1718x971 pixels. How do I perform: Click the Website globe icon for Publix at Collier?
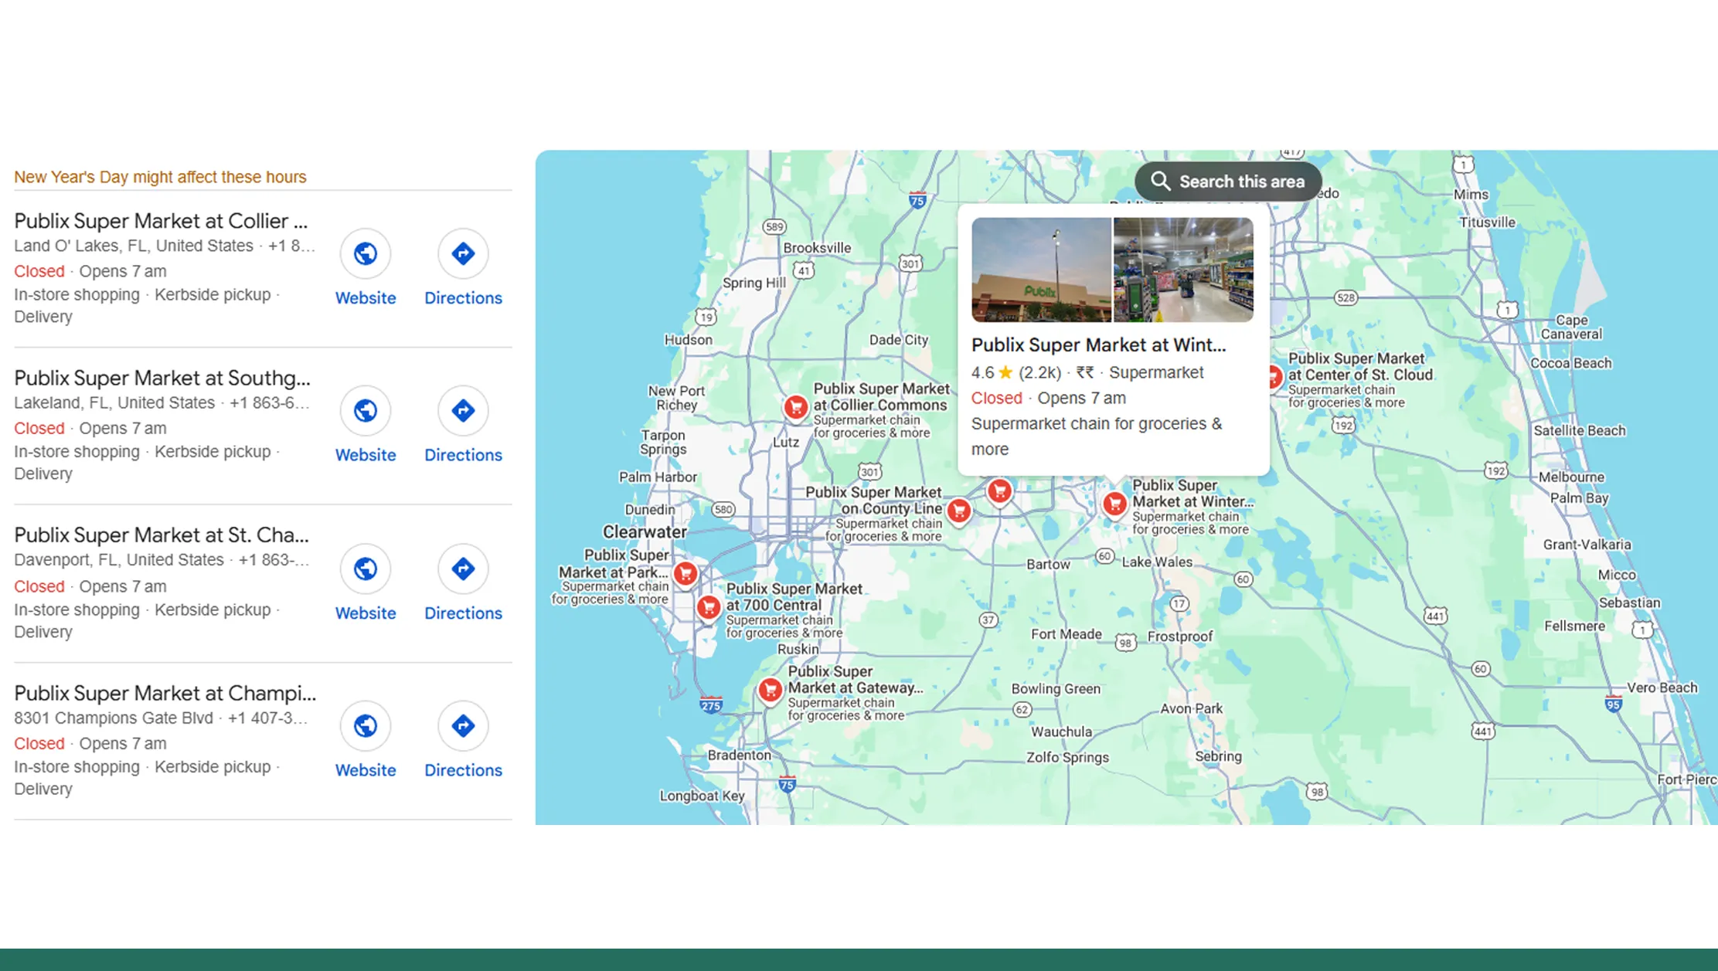coord(365,253)
